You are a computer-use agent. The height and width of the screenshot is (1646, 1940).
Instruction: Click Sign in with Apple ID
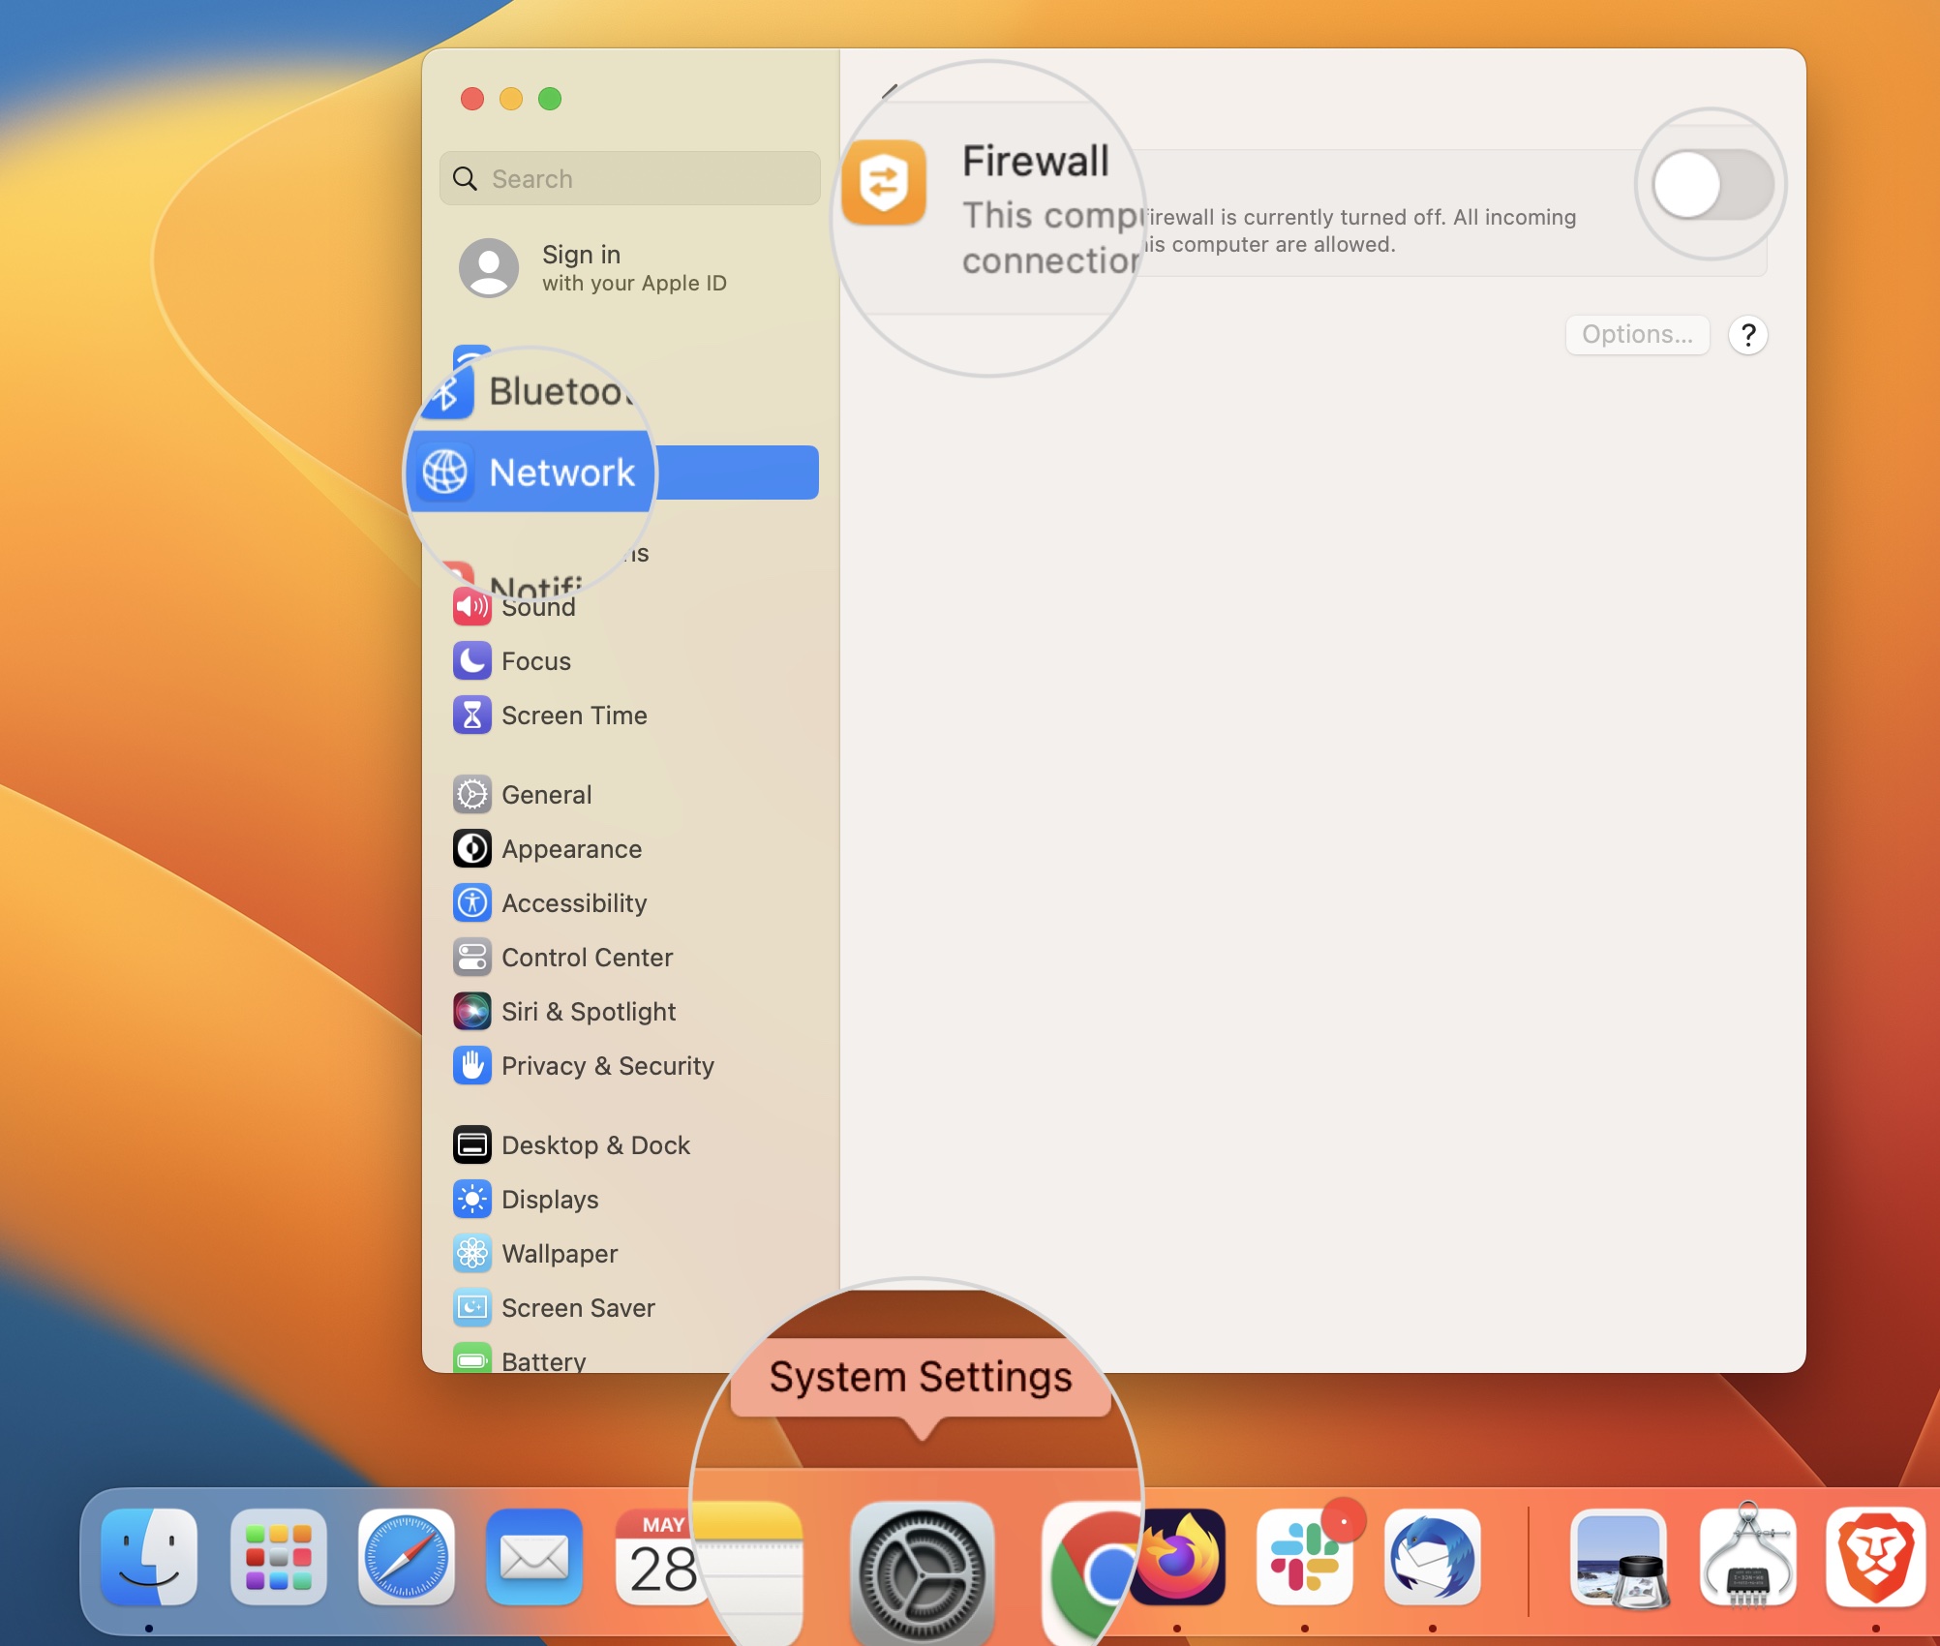click(628, 266)
